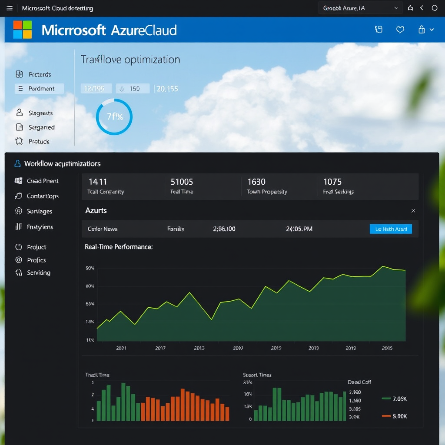Click the Dead Coff legend label
Image resolution: width=445 pixels, height=445 pixels.
pos(359,382)
